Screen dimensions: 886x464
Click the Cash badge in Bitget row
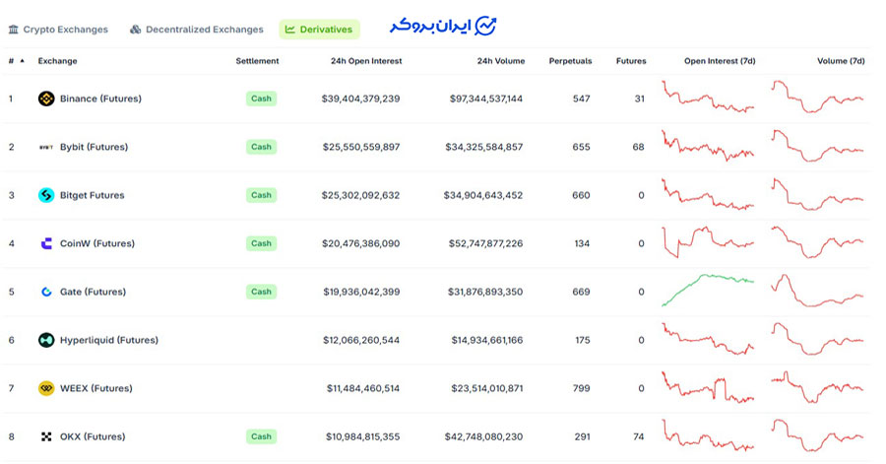[261, 195]
